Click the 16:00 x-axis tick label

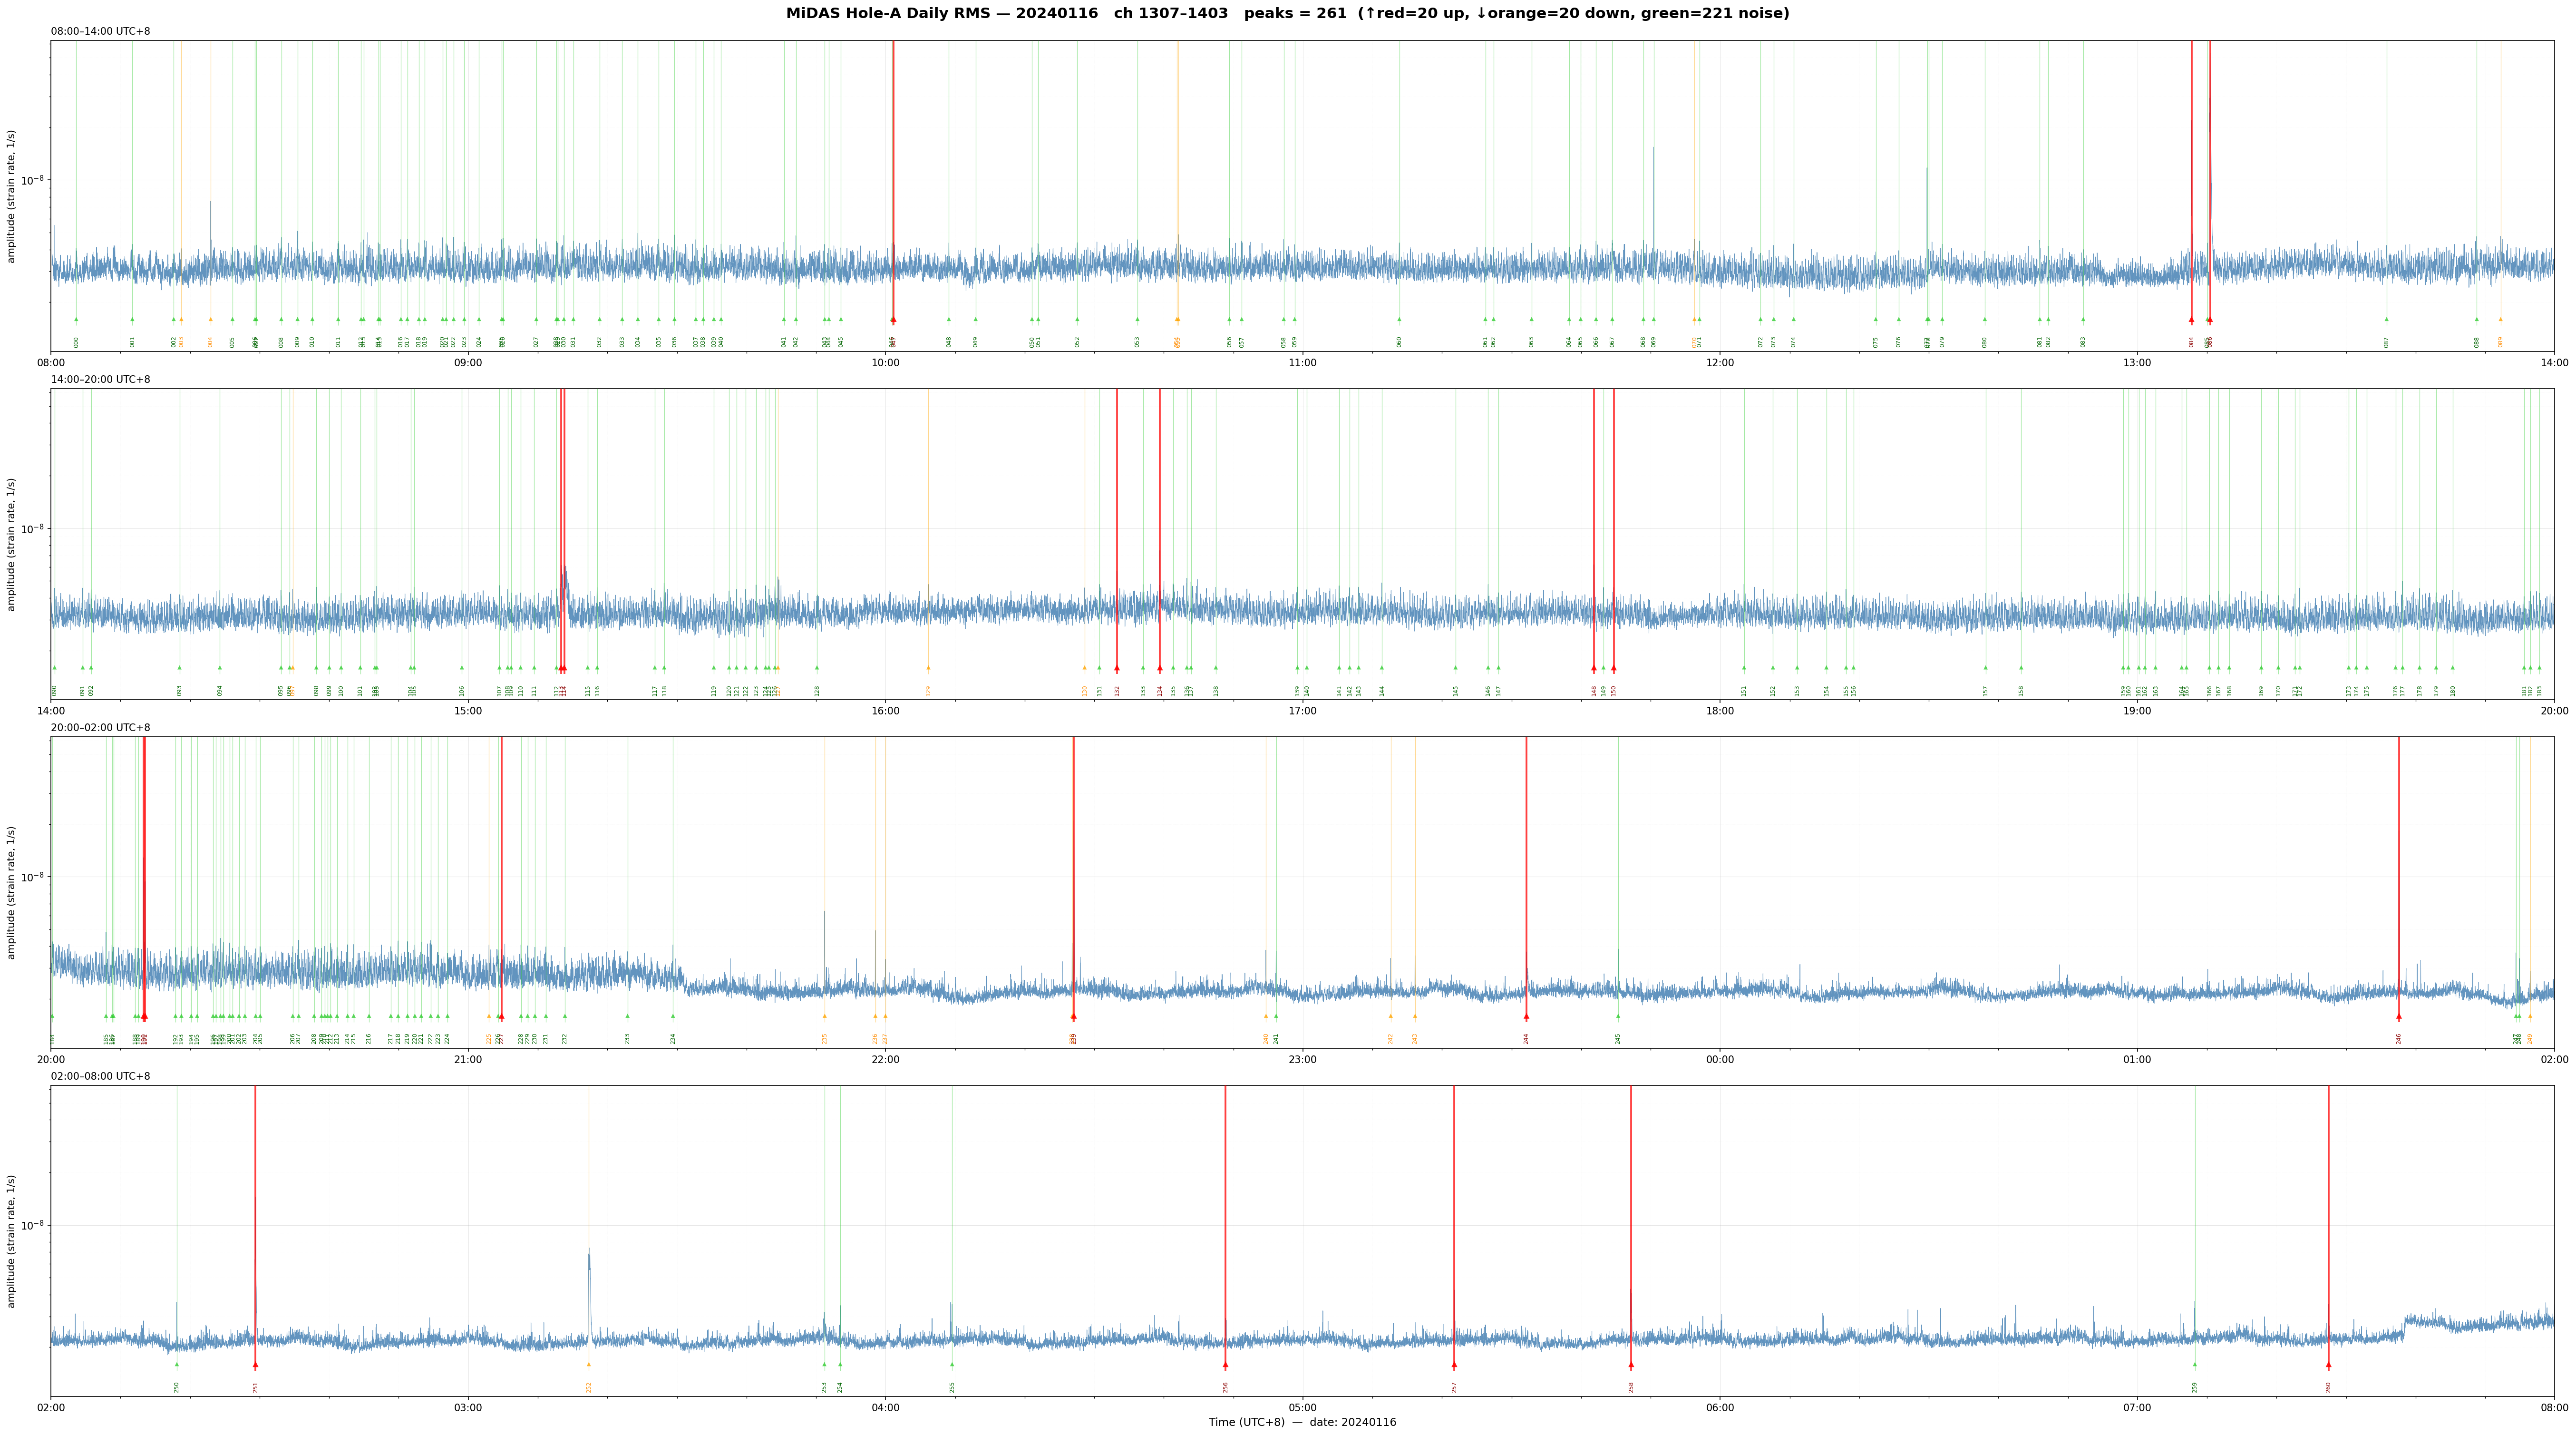point(885,711)
